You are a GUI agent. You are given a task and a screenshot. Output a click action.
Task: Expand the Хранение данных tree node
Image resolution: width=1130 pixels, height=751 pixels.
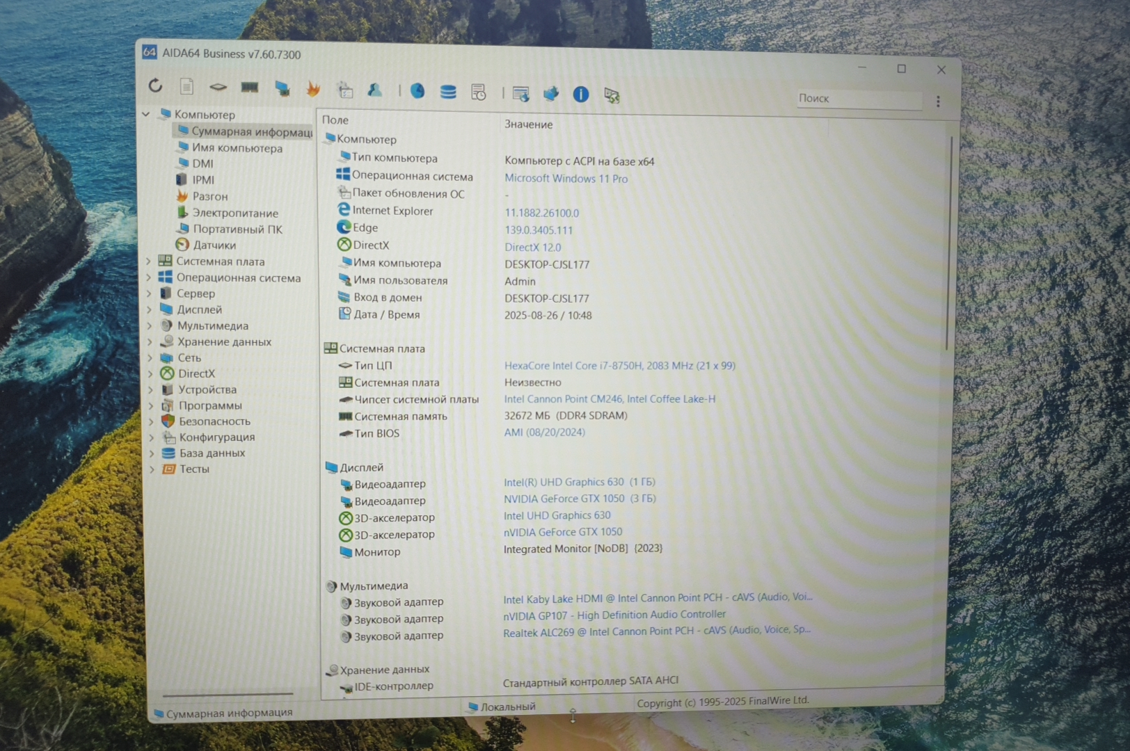150,341
